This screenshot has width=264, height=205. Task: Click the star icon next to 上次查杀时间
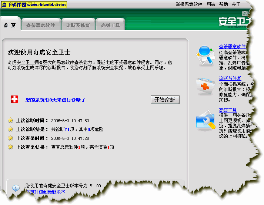10,138
